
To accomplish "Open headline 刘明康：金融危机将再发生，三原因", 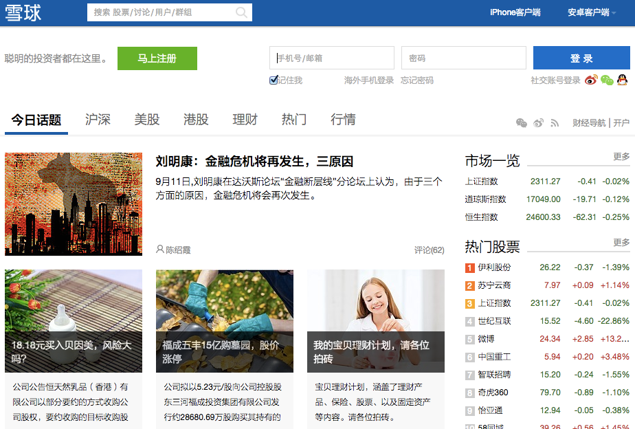I will 254,162.
